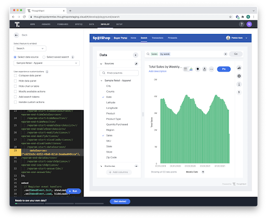The image size is (267, 219).
Task: Select the 'Select saved search' radio button
Action: (44, 57)
